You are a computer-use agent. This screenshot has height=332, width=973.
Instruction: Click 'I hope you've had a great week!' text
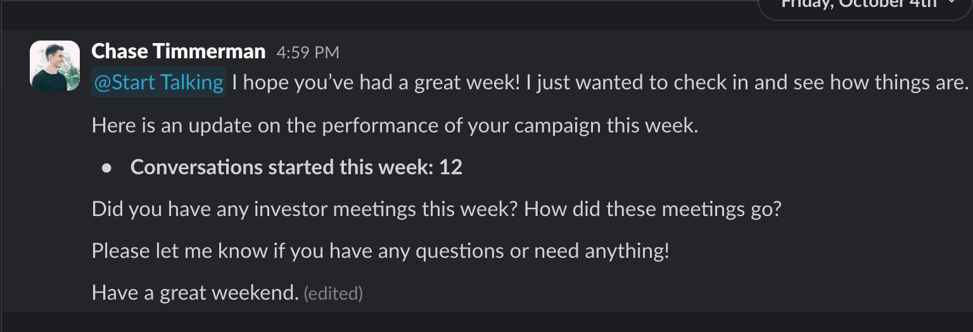click(375, 82)
